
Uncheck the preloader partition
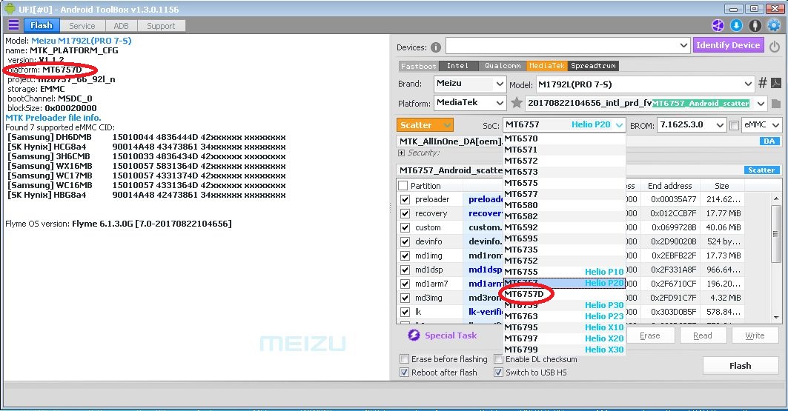[405, 200]
